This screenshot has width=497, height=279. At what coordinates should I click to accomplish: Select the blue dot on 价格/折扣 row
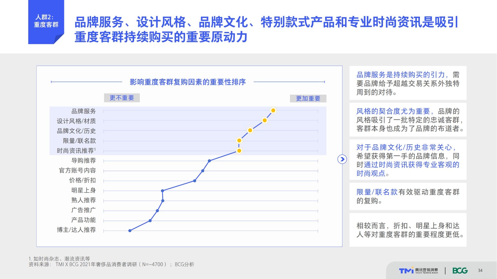point(195,181)
